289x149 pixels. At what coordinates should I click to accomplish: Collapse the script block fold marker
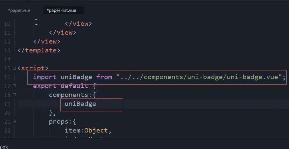pos(14,68)
